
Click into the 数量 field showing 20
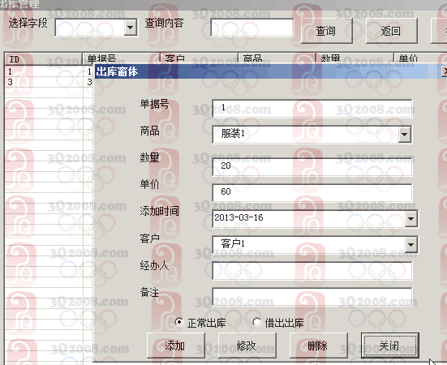pyautogui.click(x=312, y=167)
